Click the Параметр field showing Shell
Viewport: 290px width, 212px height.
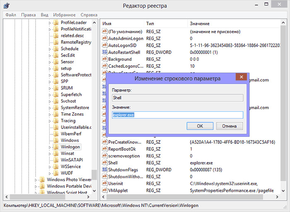pyautogui.click(x=178, y=98)
